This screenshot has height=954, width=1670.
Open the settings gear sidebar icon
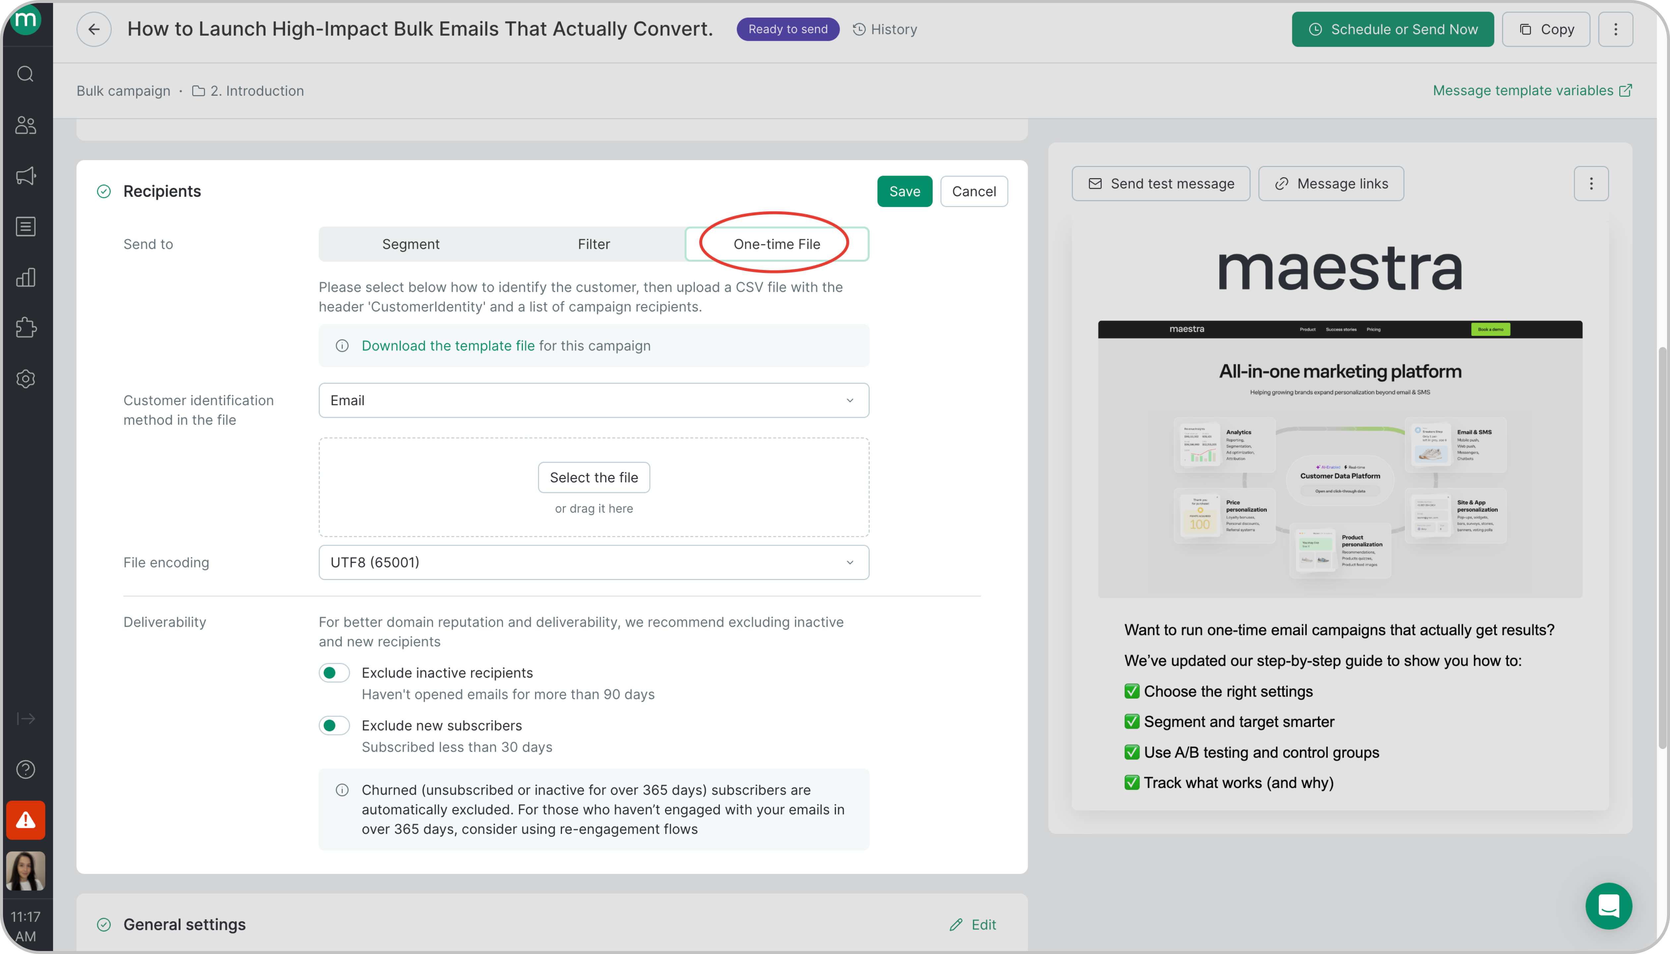(x=26, y=379)
